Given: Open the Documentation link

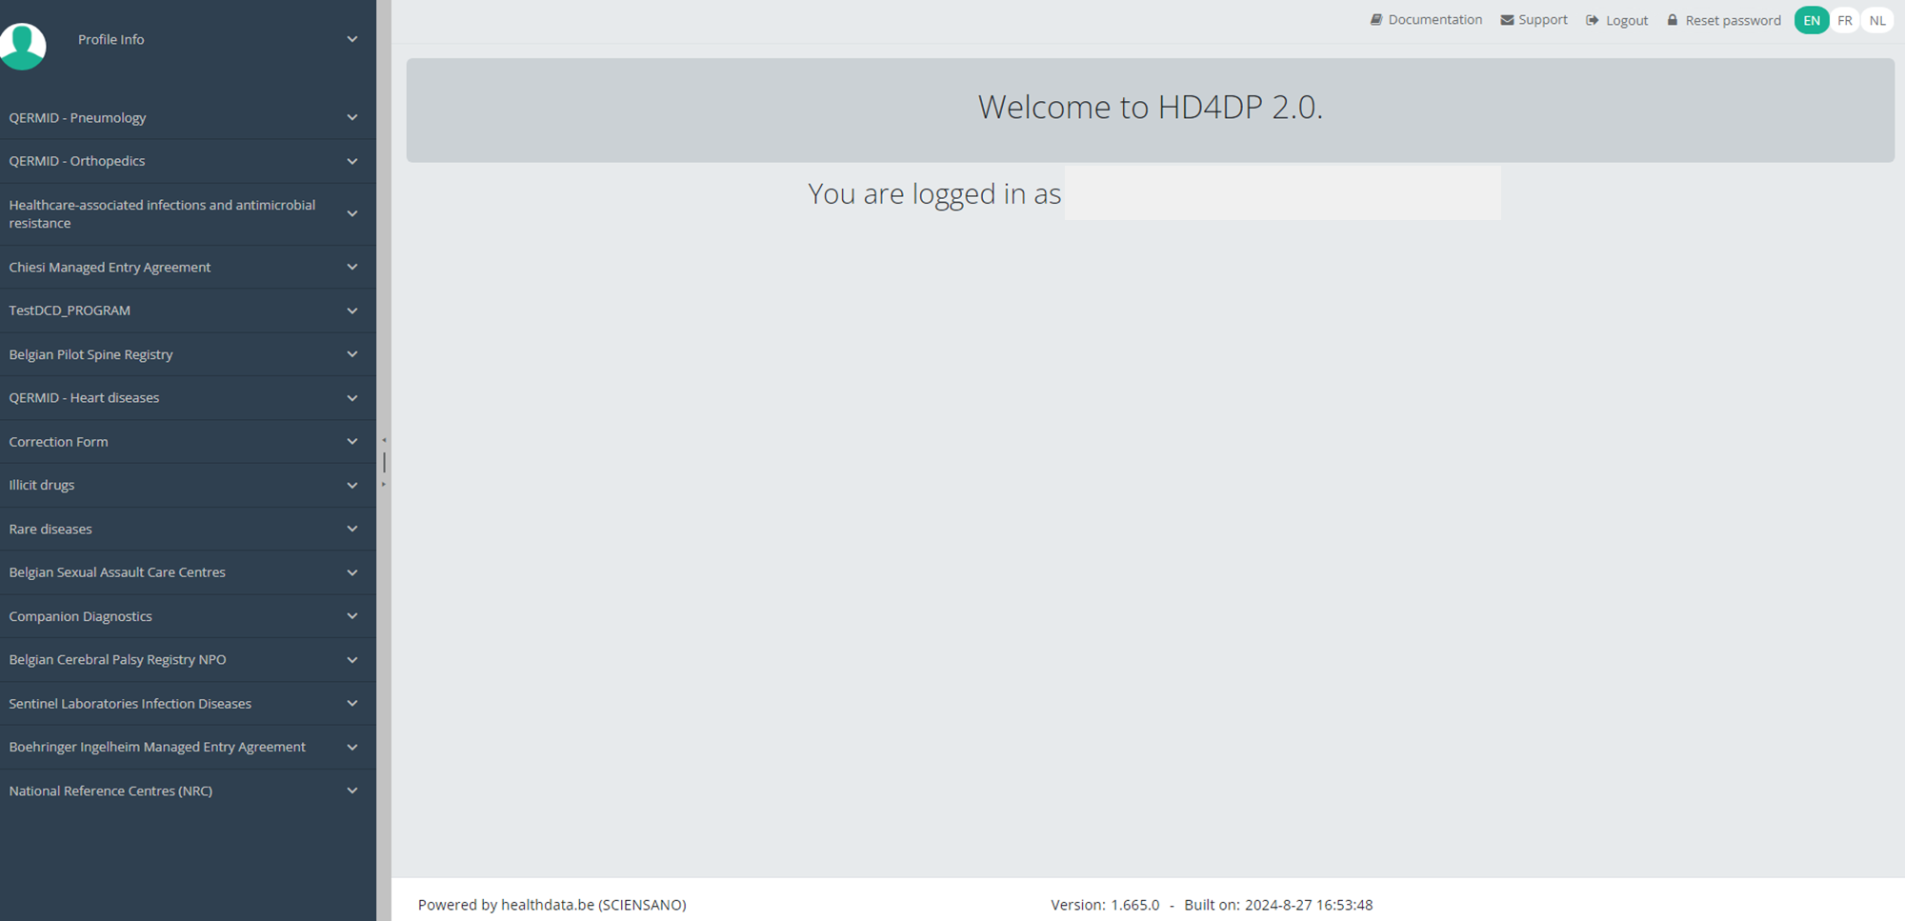Looking at the screenshot, I should (1434, 20).
